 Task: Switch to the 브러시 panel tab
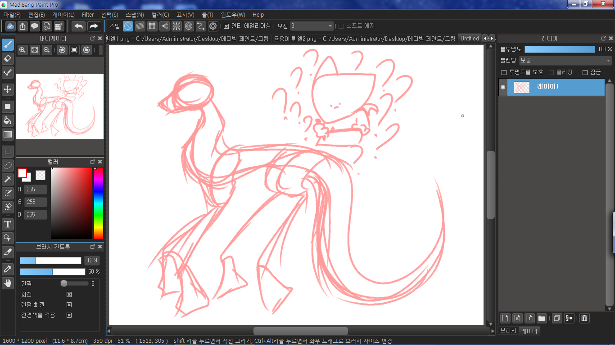click(508, 331)
